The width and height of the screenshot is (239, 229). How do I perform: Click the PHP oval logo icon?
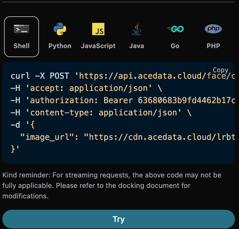coord(213,29)
